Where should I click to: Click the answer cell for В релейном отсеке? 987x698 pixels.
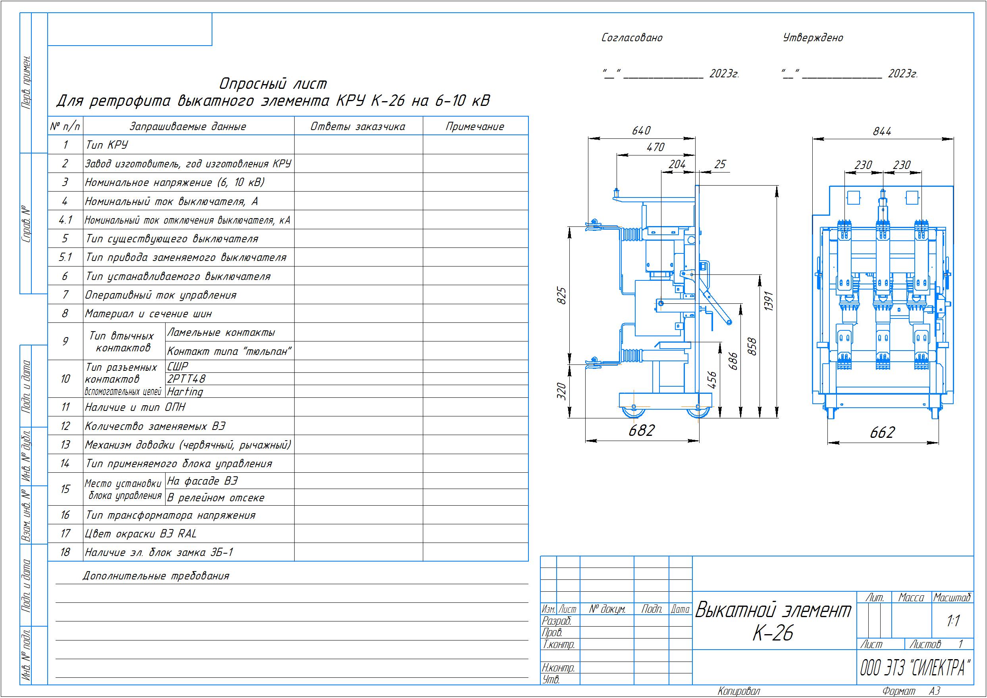[x=359, y=497]
